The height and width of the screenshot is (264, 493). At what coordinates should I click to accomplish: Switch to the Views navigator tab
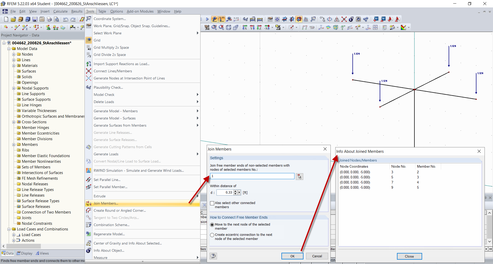point(42,253)
